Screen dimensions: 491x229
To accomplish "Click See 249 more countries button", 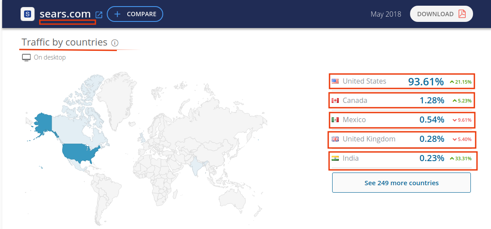I will pos(401,183).
